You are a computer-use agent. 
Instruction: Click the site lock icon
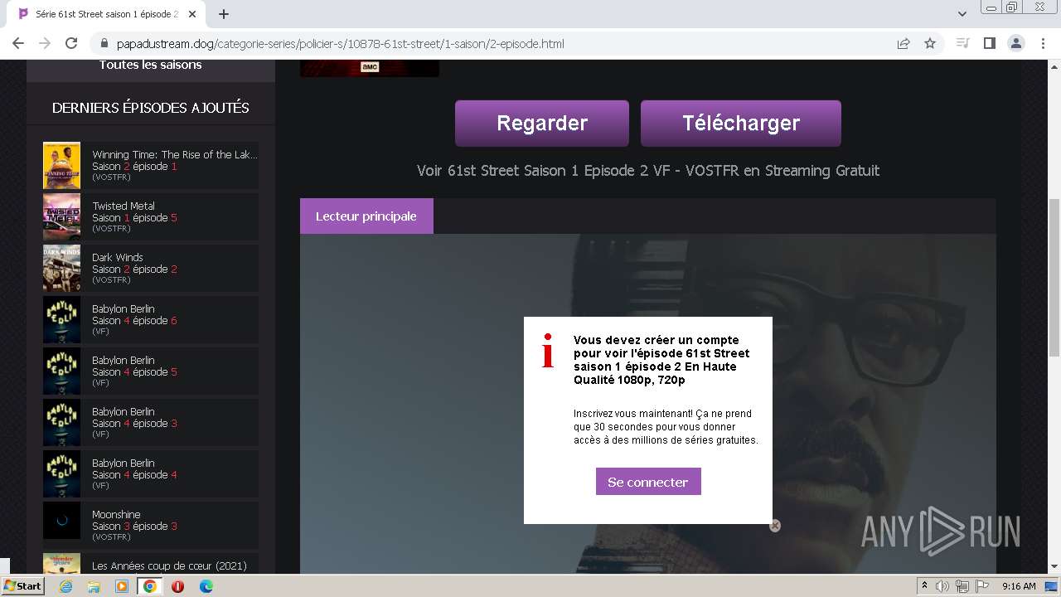point(104,44)
